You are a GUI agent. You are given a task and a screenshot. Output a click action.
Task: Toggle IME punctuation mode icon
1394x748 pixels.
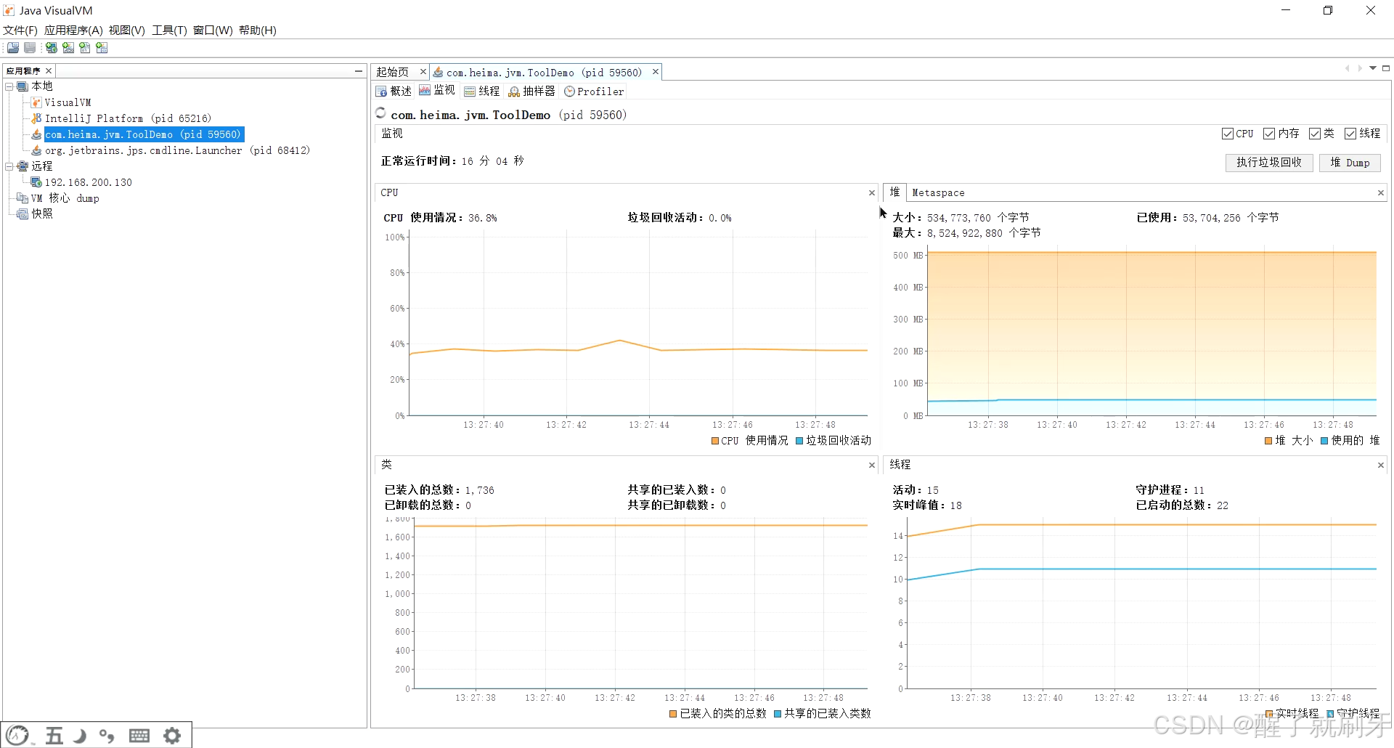click(107, 736)
